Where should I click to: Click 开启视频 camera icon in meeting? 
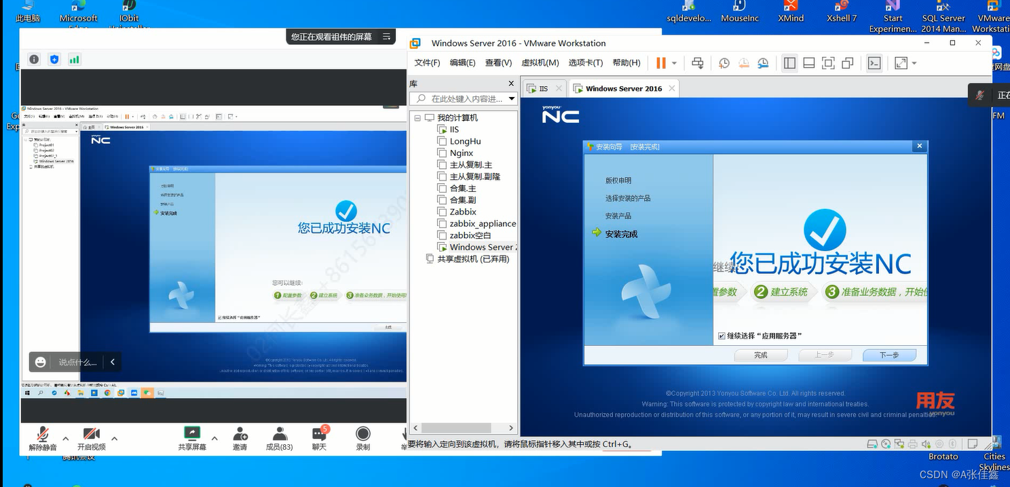pyautogui.click(x=91, y=434)
